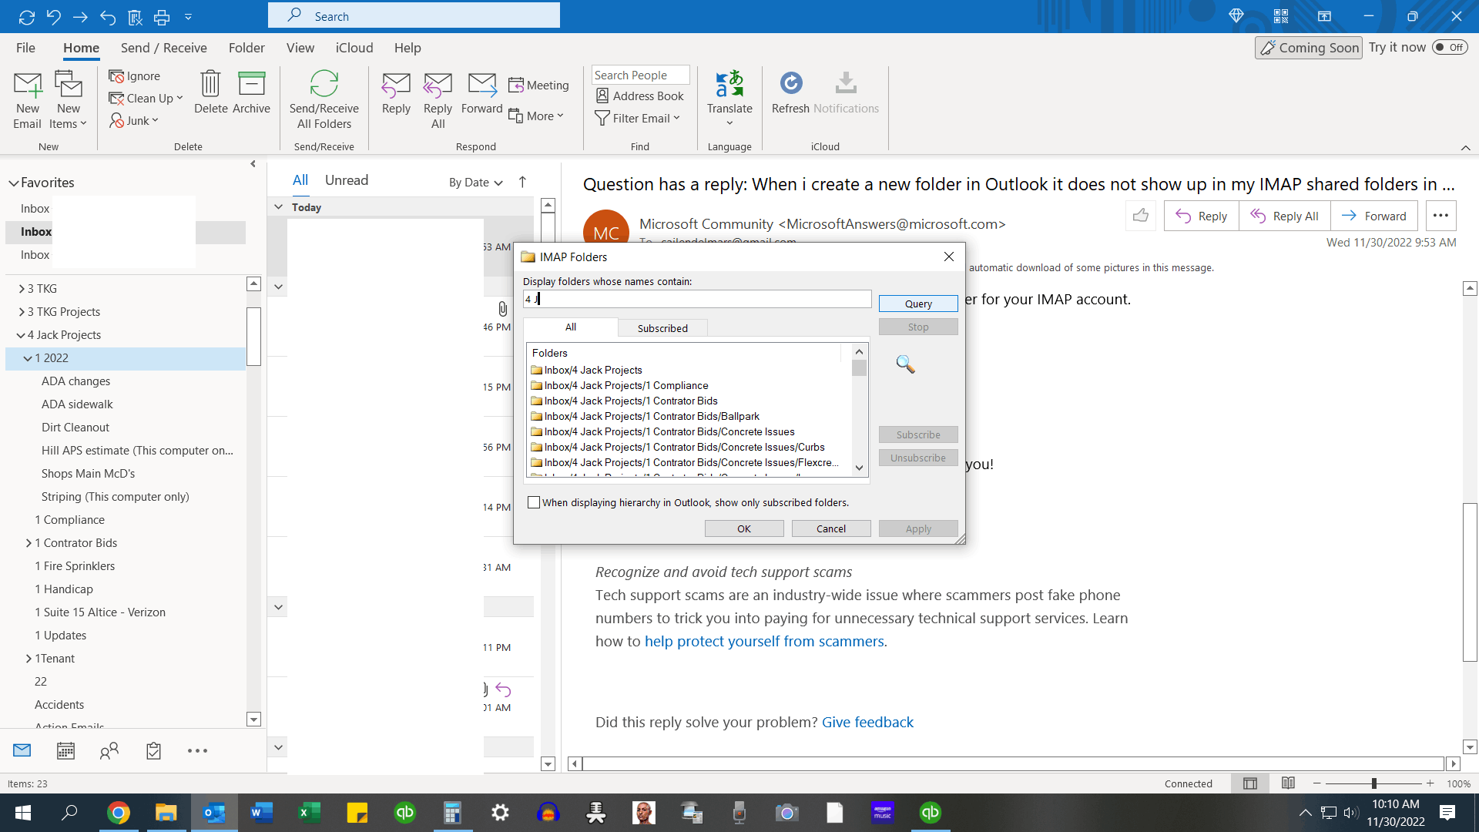Collapse the 4 Jack Projects folder
1479x832 pixels.
tap(21, 335)
